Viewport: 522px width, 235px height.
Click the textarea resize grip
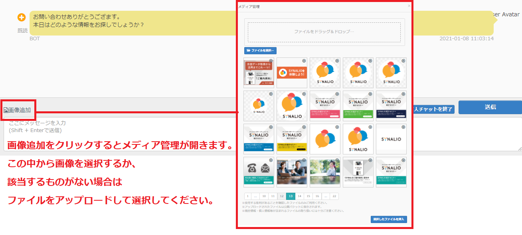[520, 149]
